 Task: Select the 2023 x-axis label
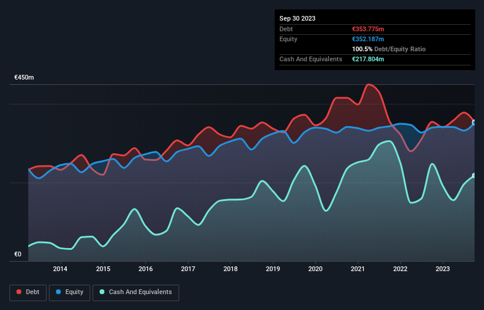443,269
